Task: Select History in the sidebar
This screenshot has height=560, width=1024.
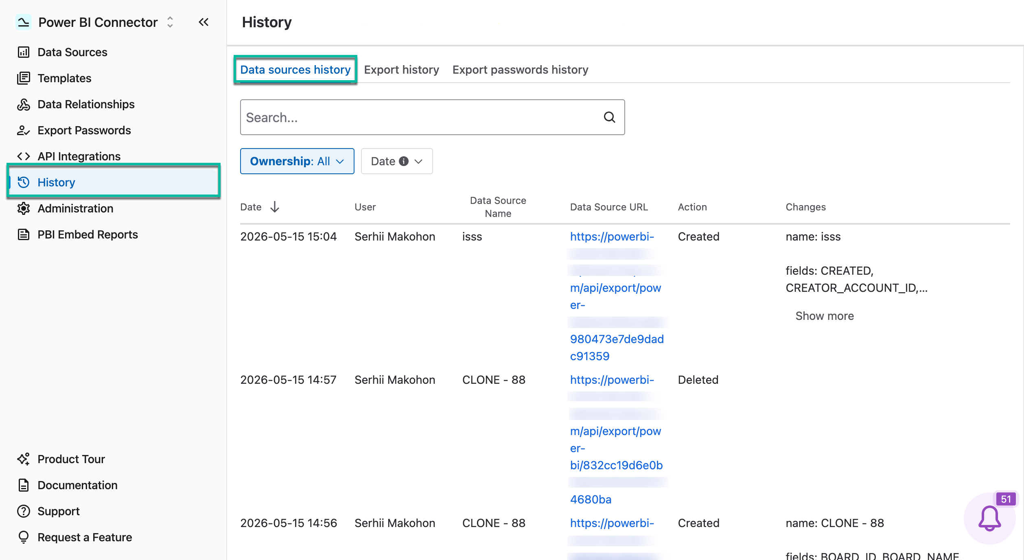Action: 114,182
